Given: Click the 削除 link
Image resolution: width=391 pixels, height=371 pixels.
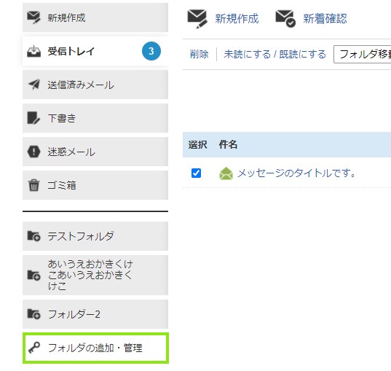Looking at the screenshot, I should click(199, 54).
